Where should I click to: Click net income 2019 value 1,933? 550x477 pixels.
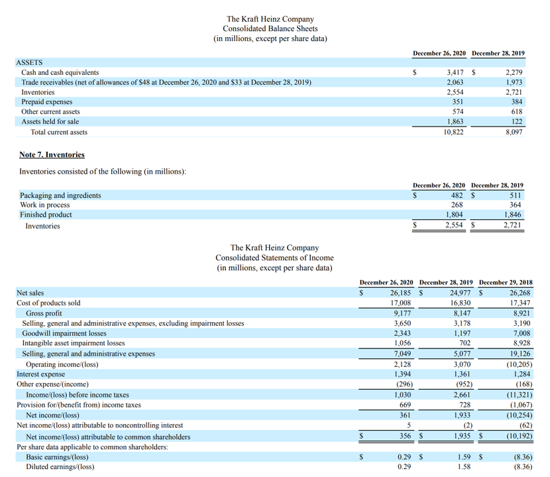462,415
